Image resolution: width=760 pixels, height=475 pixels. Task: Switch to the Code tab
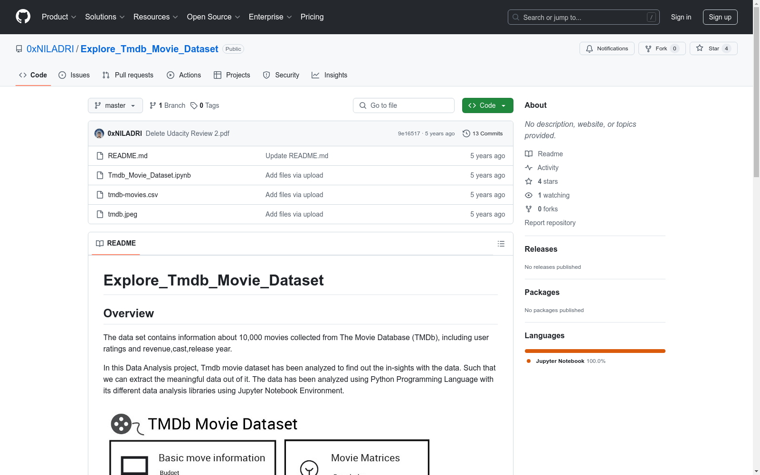point(33,75)
